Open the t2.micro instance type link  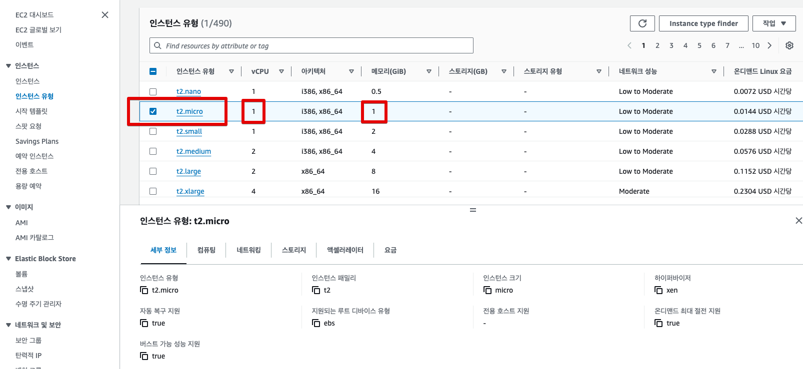pos(189,111)
